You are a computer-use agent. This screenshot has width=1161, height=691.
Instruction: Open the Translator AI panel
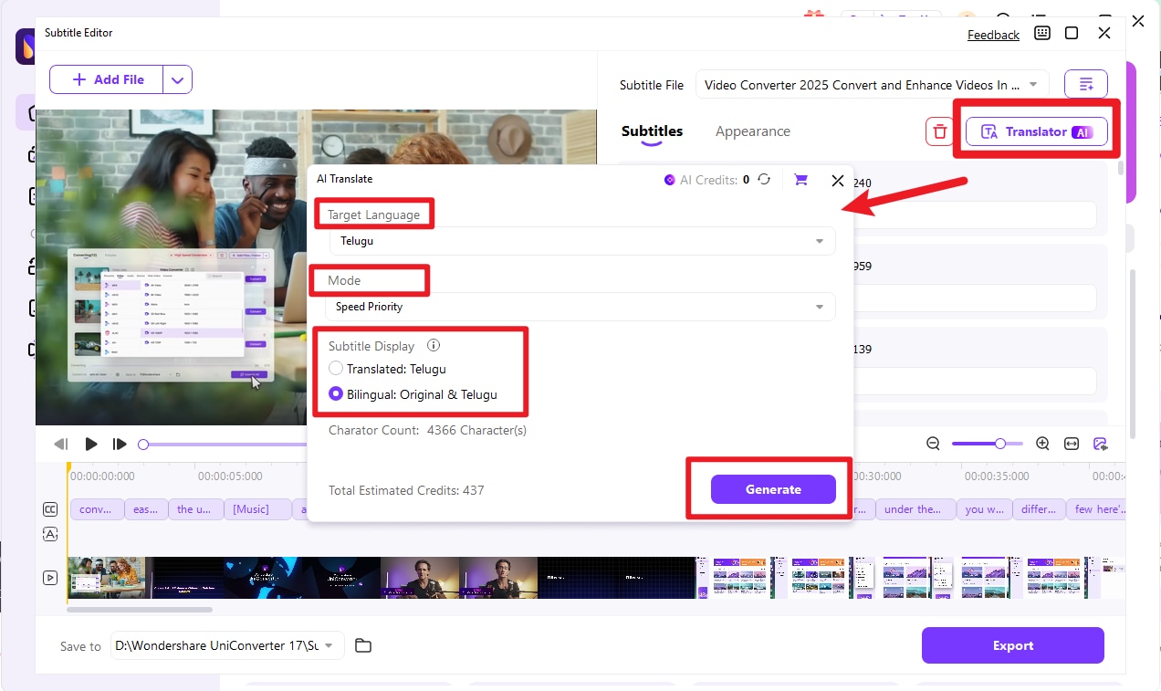pyautogui.click(x=1036, y=131)
